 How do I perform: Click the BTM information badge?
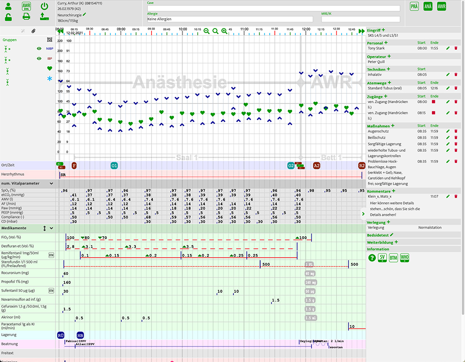(x=393, y=258)
